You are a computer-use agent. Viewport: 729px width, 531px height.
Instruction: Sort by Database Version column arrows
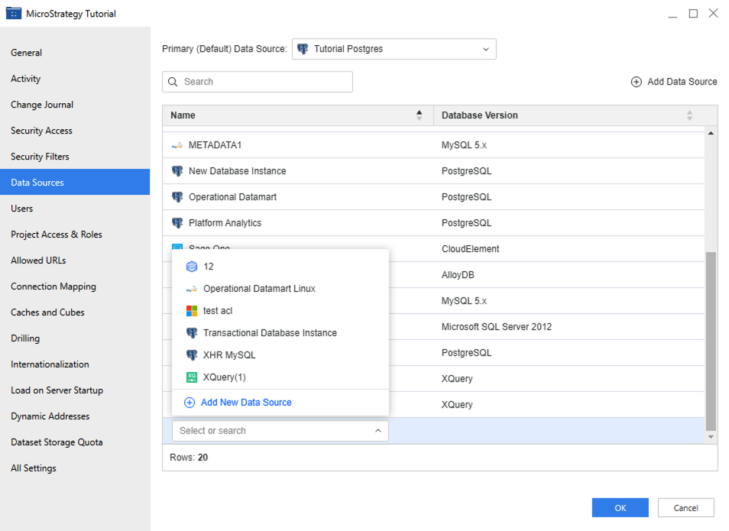(689, 115)
